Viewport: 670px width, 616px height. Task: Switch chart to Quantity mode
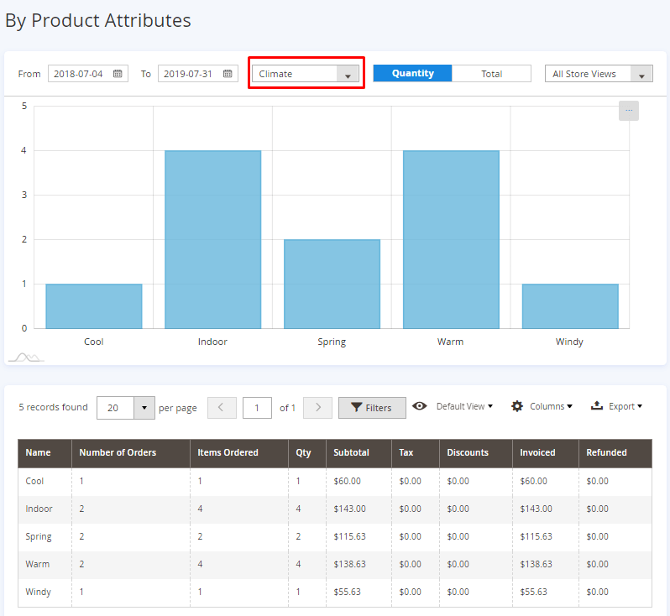click(x=412, y=74)
